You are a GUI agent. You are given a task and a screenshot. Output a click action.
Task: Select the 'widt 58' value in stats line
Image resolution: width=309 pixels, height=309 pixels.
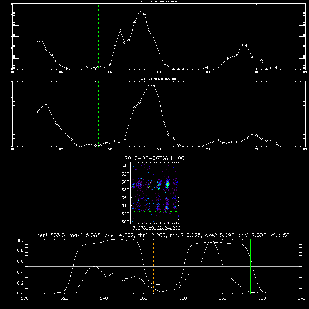(x=280, y=235)
